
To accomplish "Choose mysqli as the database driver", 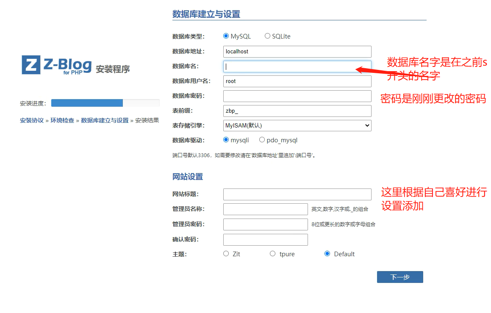I will [226, 139].
